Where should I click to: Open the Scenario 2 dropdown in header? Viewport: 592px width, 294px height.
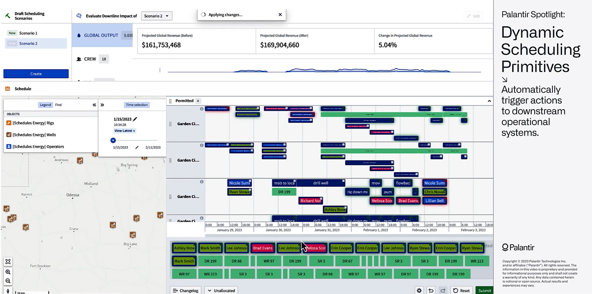pyautogui.click(x=157, y=16)
